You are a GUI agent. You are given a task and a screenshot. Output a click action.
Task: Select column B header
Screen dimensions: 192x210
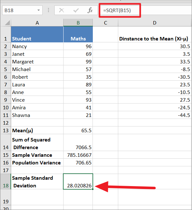pyautogui.click(x=78, y=23)
